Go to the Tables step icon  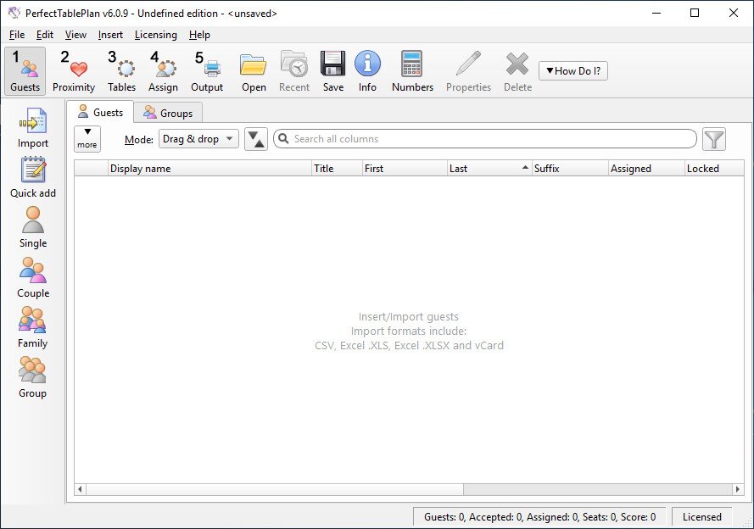(121, 71)
